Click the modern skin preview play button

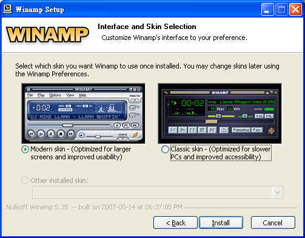41,134
